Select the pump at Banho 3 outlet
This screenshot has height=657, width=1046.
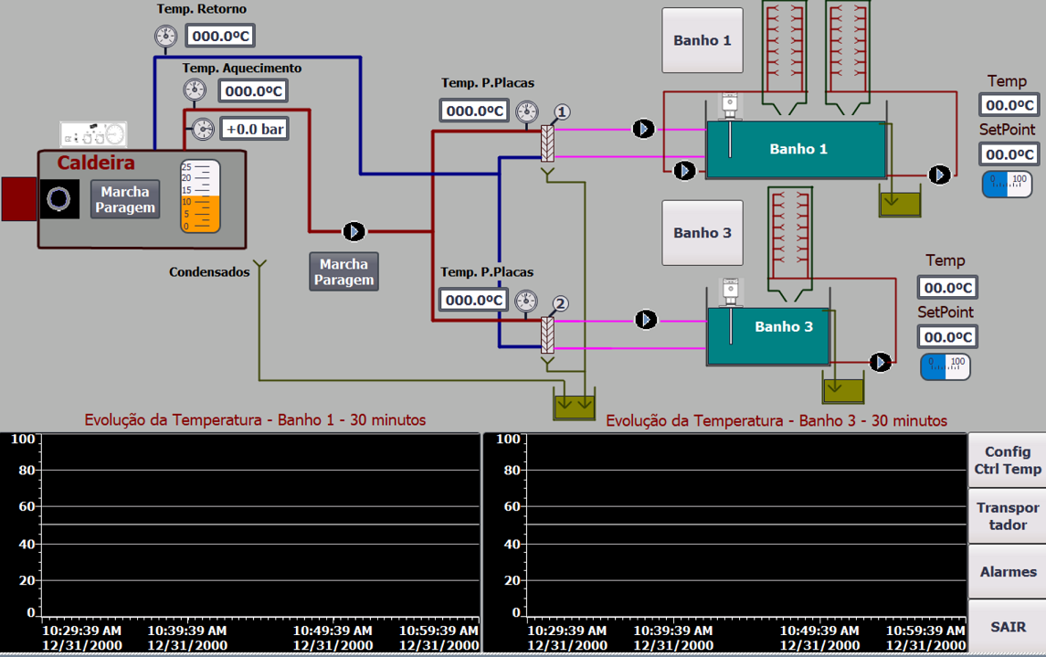tap(880, 363)
